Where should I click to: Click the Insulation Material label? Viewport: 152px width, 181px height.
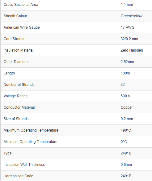[19, 50]
